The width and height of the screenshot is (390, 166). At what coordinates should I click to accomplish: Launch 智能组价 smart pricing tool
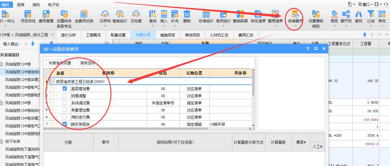[120, 16]
